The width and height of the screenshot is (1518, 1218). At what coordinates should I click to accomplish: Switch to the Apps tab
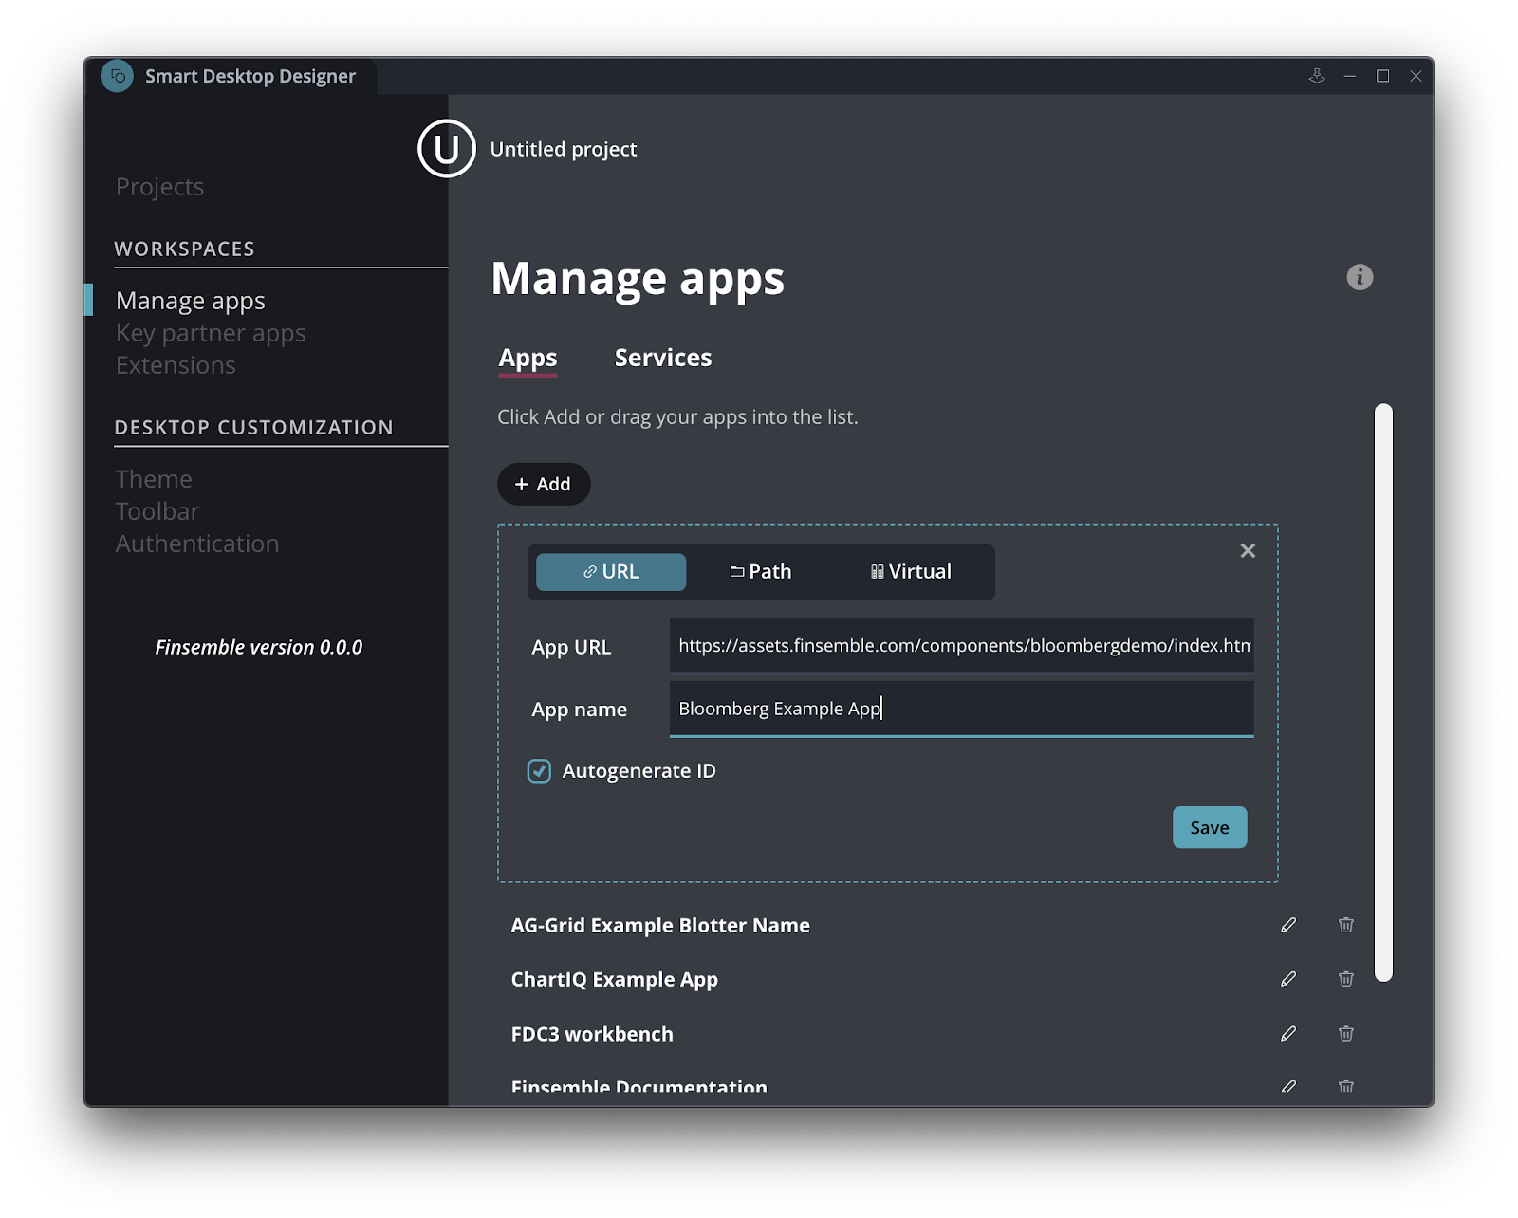528,359
